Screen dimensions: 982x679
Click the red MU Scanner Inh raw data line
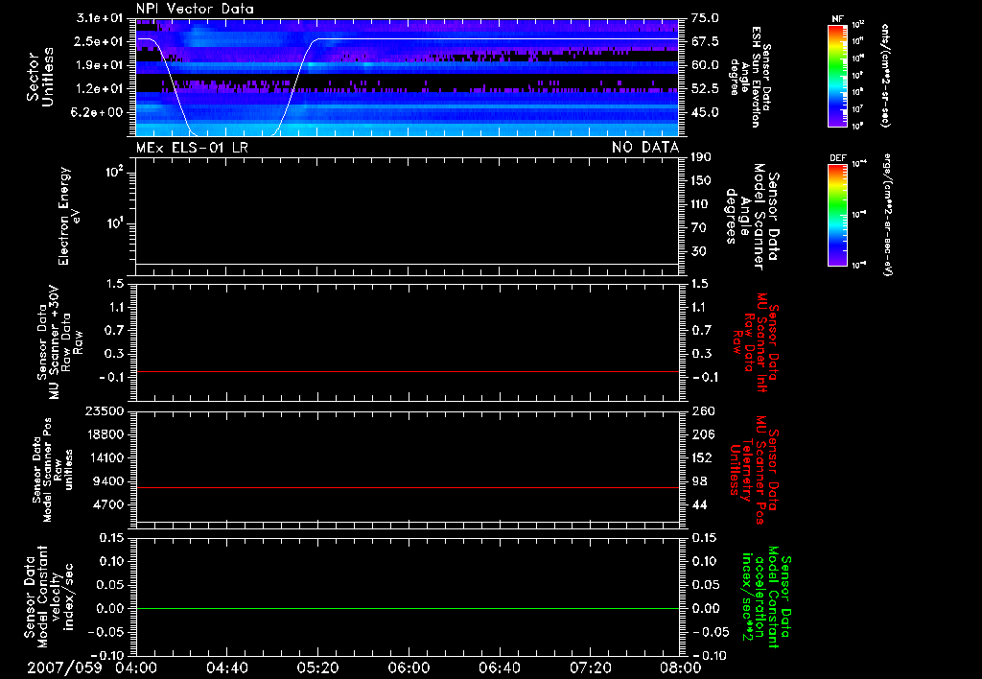pyautogui.click(x=407, y=371)
